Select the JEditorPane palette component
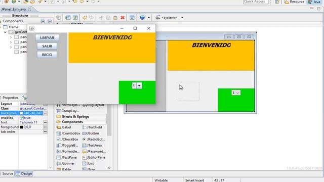Viewport: 324px width, 182px height. tap(94, 157)
